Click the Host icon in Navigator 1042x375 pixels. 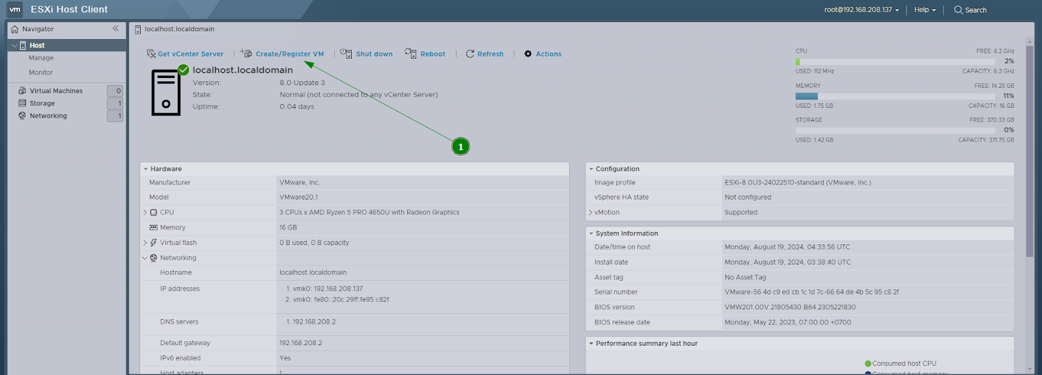pyautogui.click(x=23, y=45)
